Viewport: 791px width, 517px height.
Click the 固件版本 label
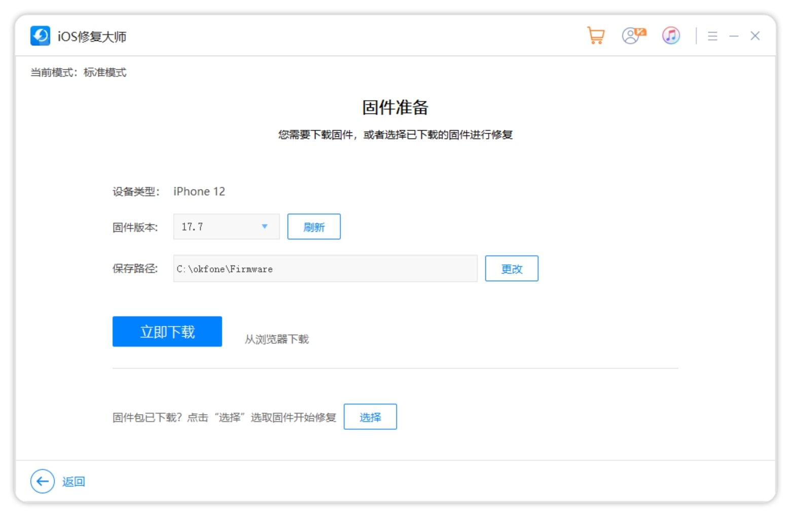click(x=135, y=227)
